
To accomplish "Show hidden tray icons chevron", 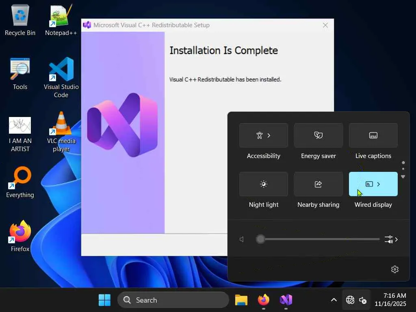I will (334, 300).
